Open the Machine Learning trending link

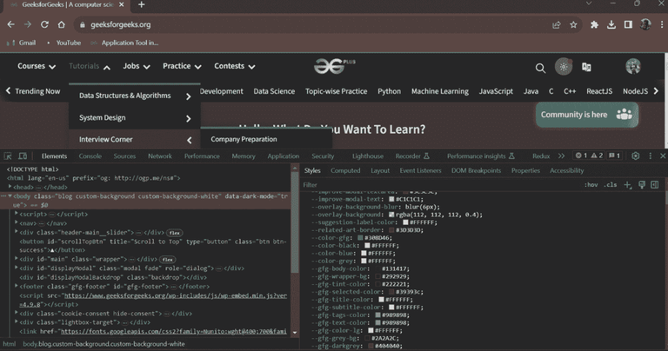click(x=439, y=91)
